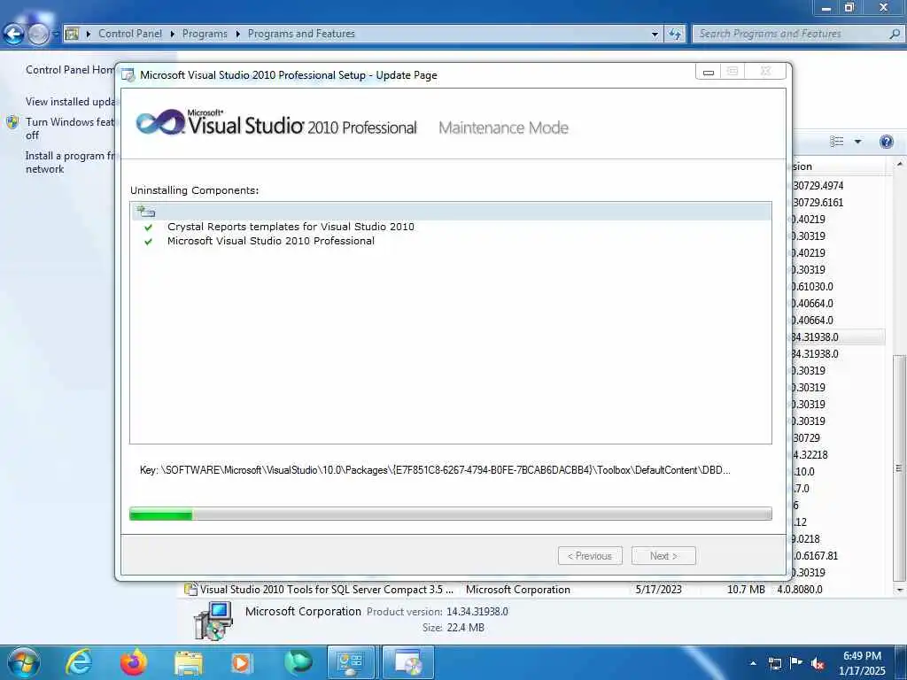Click the Next button in setup
This screenshot has width=907, height=680.
pyautogui.click(x=663, y=556)
